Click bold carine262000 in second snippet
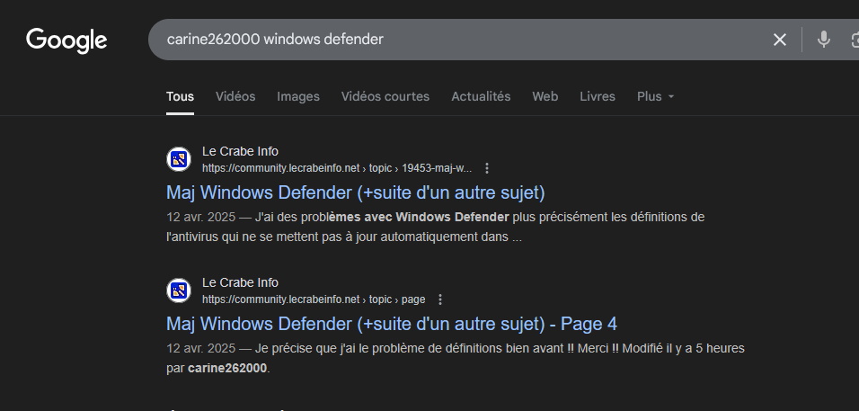The image size is (859, 411). click(227, 368)
